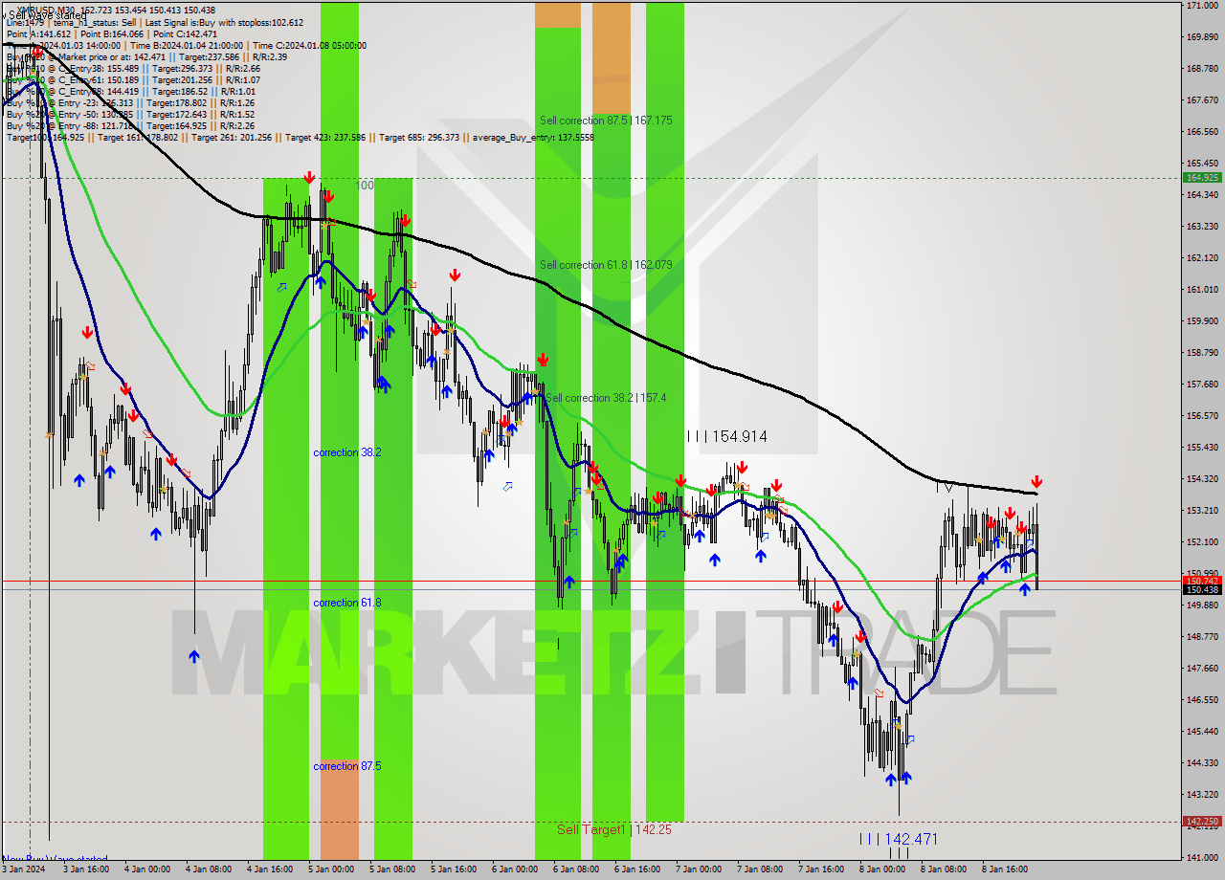Click the Entry -88 Target:164.925 line

130,125
